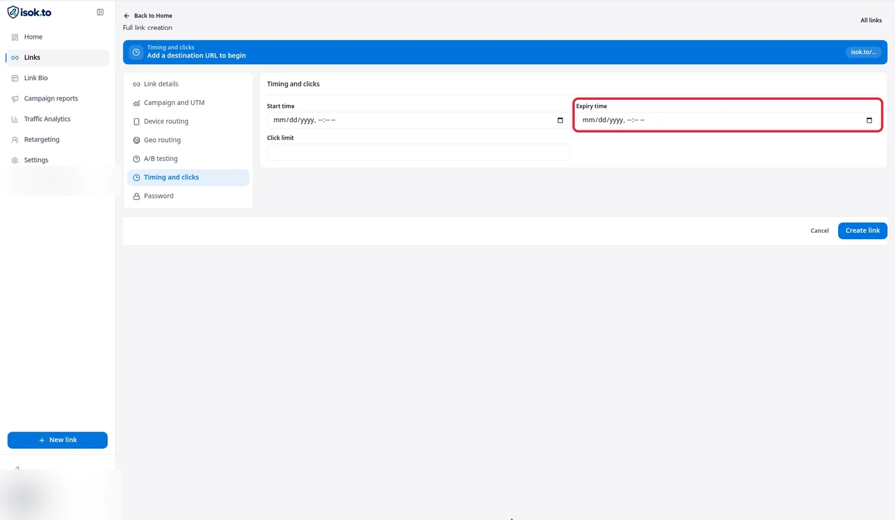Select the Timing and clicks step
The width and height of the screenshot is (895, 520).
(188, 177)
